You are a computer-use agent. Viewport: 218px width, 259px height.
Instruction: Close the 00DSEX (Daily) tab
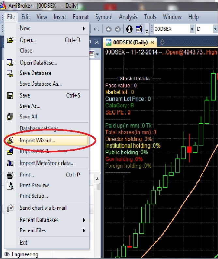[152, 43]
